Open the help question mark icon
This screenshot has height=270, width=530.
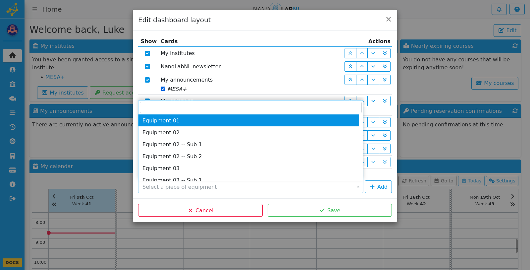point(517,9)
